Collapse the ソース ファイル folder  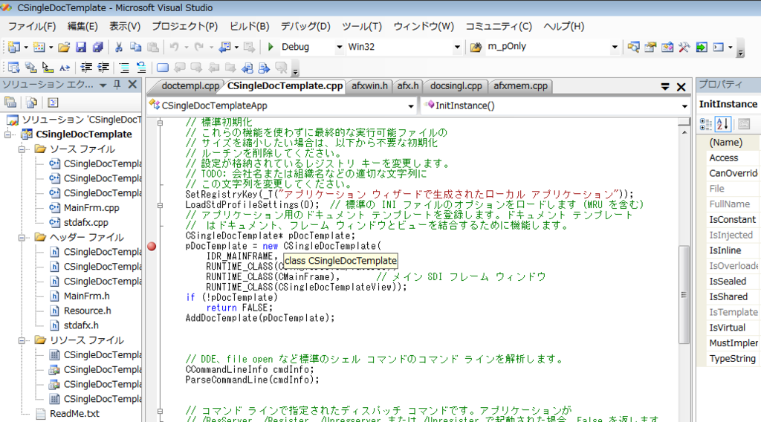pos(22,149)
